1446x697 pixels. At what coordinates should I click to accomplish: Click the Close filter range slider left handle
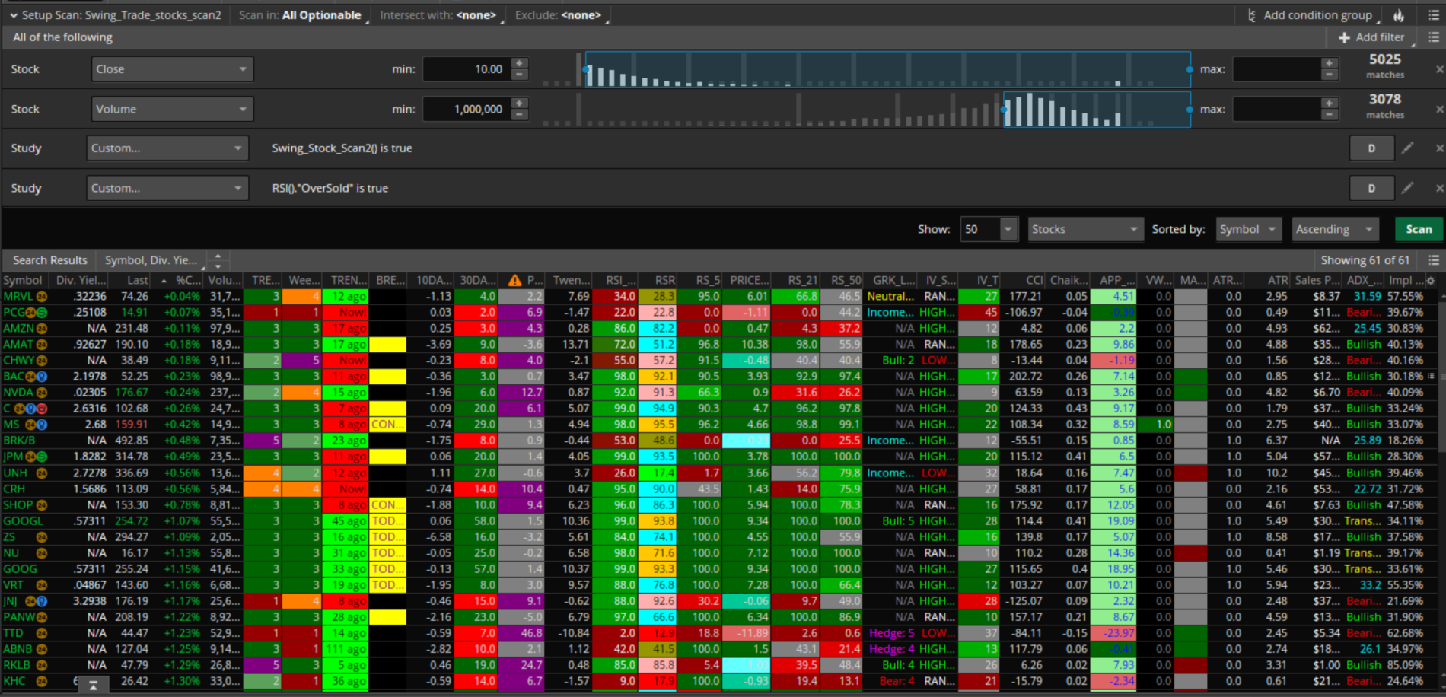point(585,69)
